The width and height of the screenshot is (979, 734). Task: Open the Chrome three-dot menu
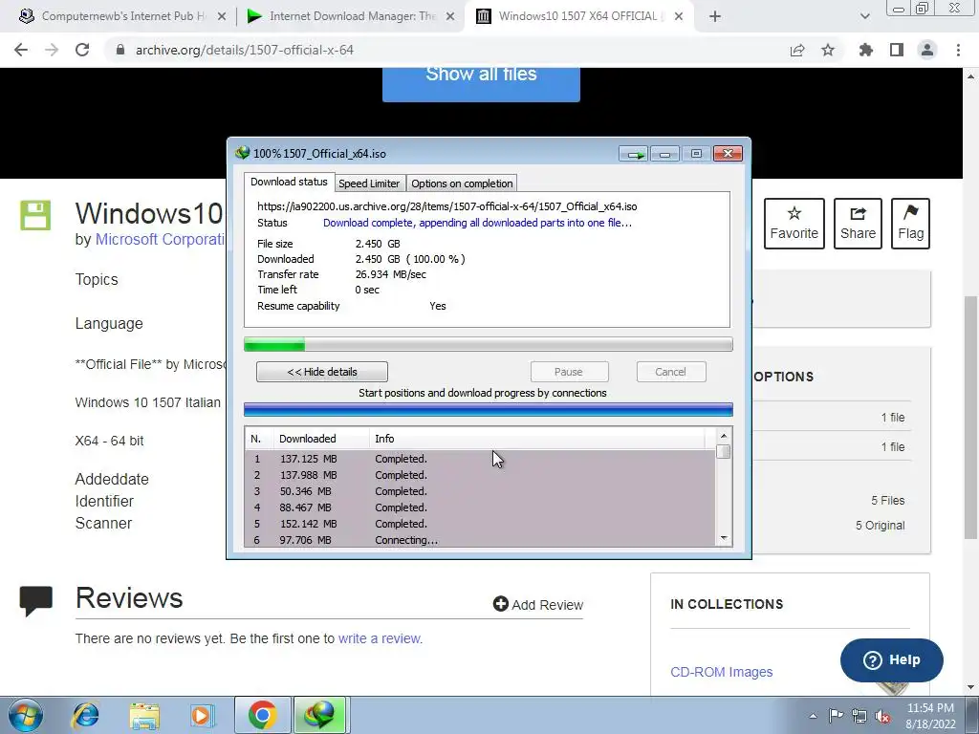958,50
